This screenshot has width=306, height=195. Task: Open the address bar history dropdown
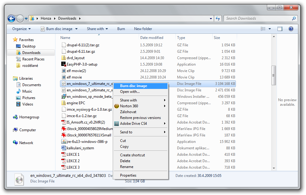click(x=211, y=19)
